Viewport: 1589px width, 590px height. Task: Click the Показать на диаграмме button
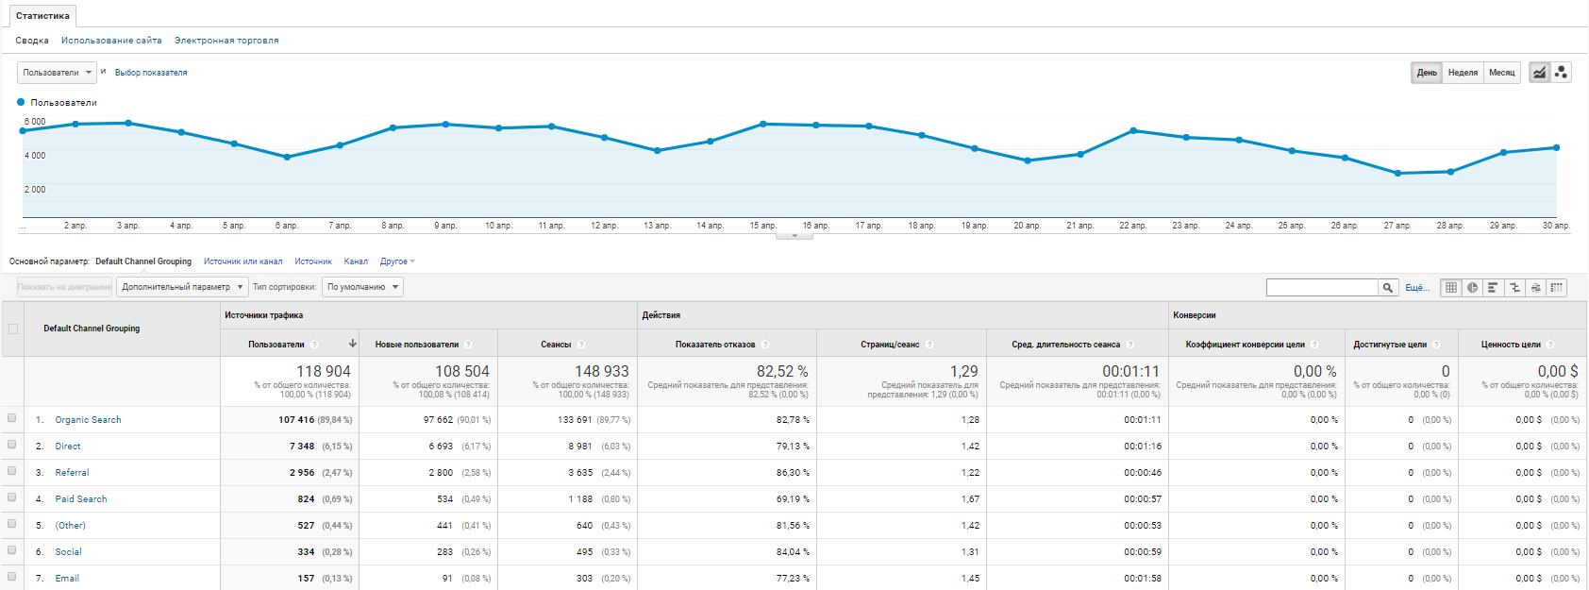64,287
